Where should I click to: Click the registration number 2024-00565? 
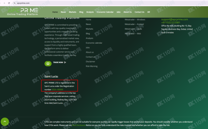[57, 90]
